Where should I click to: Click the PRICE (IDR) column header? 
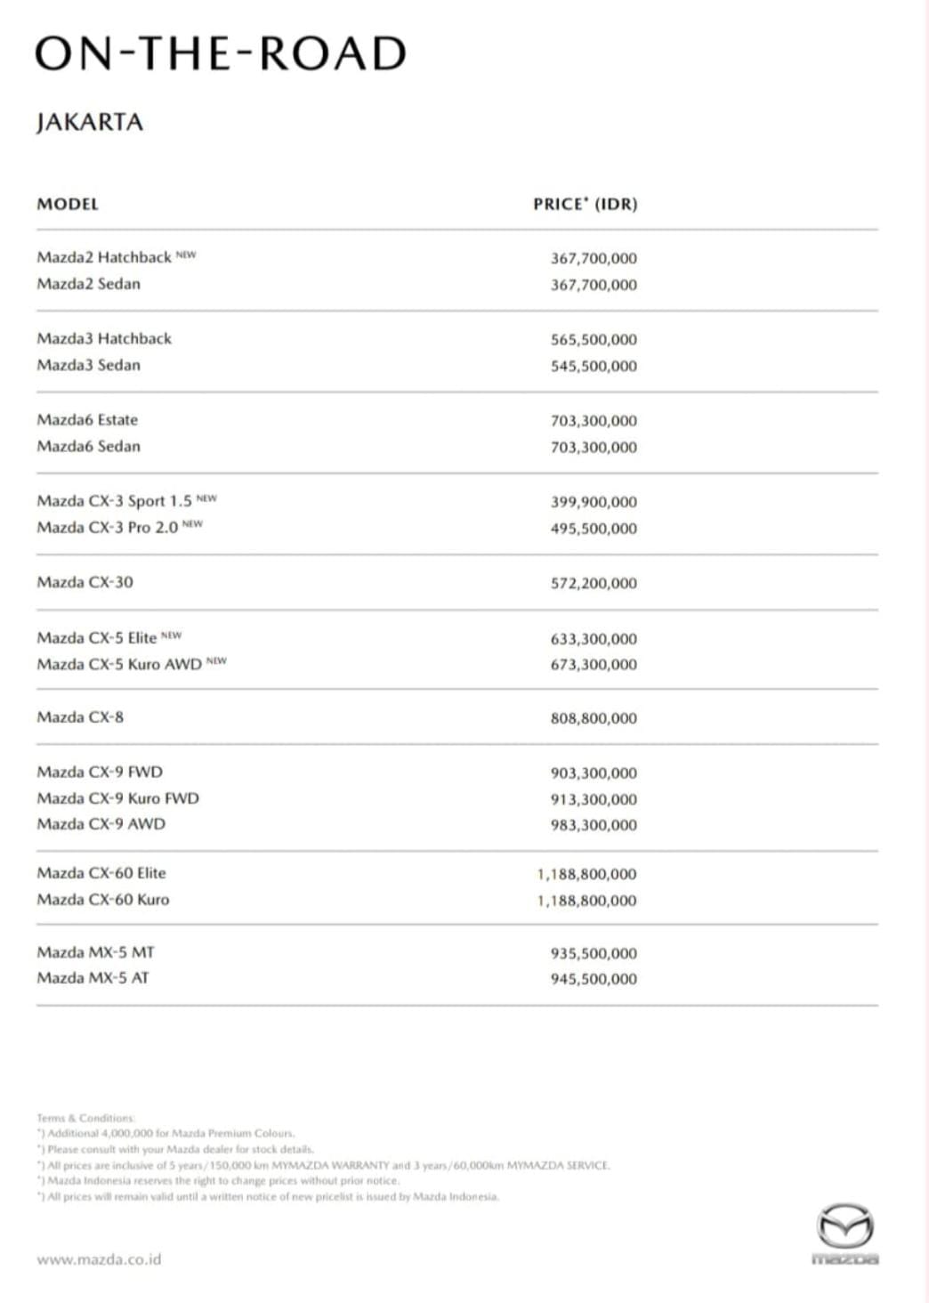click(x=585, y=204)
